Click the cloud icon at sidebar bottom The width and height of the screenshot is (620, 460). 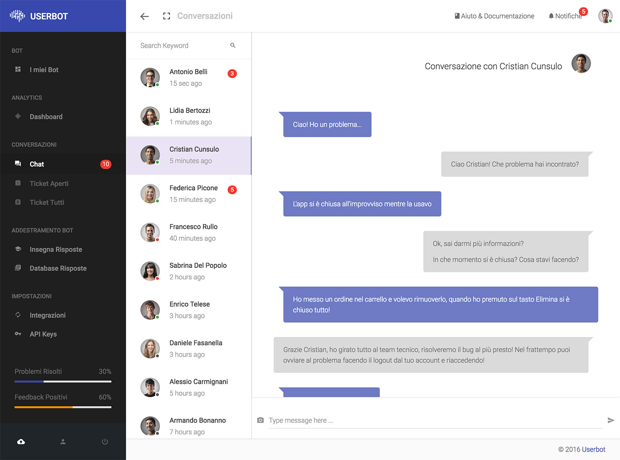pyautogui.click(x=21, y=441)
